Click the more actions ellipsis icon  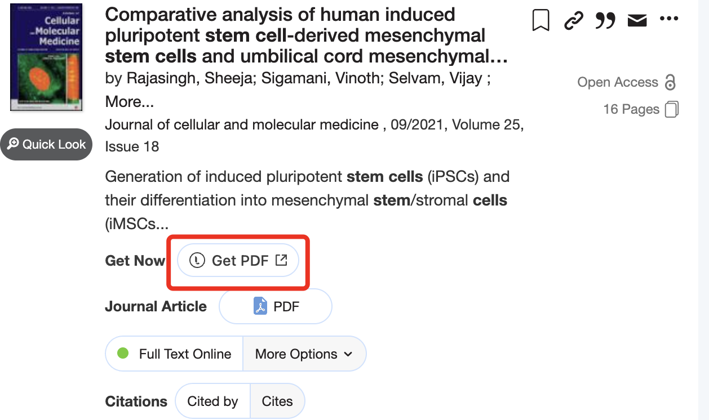(x=668, y=19)
